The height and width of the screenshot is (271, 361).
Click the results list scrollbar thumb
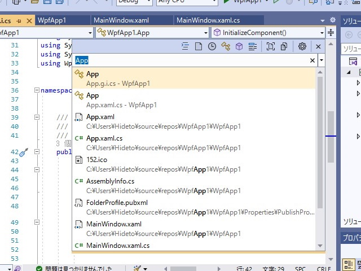[x=320, y=142]
